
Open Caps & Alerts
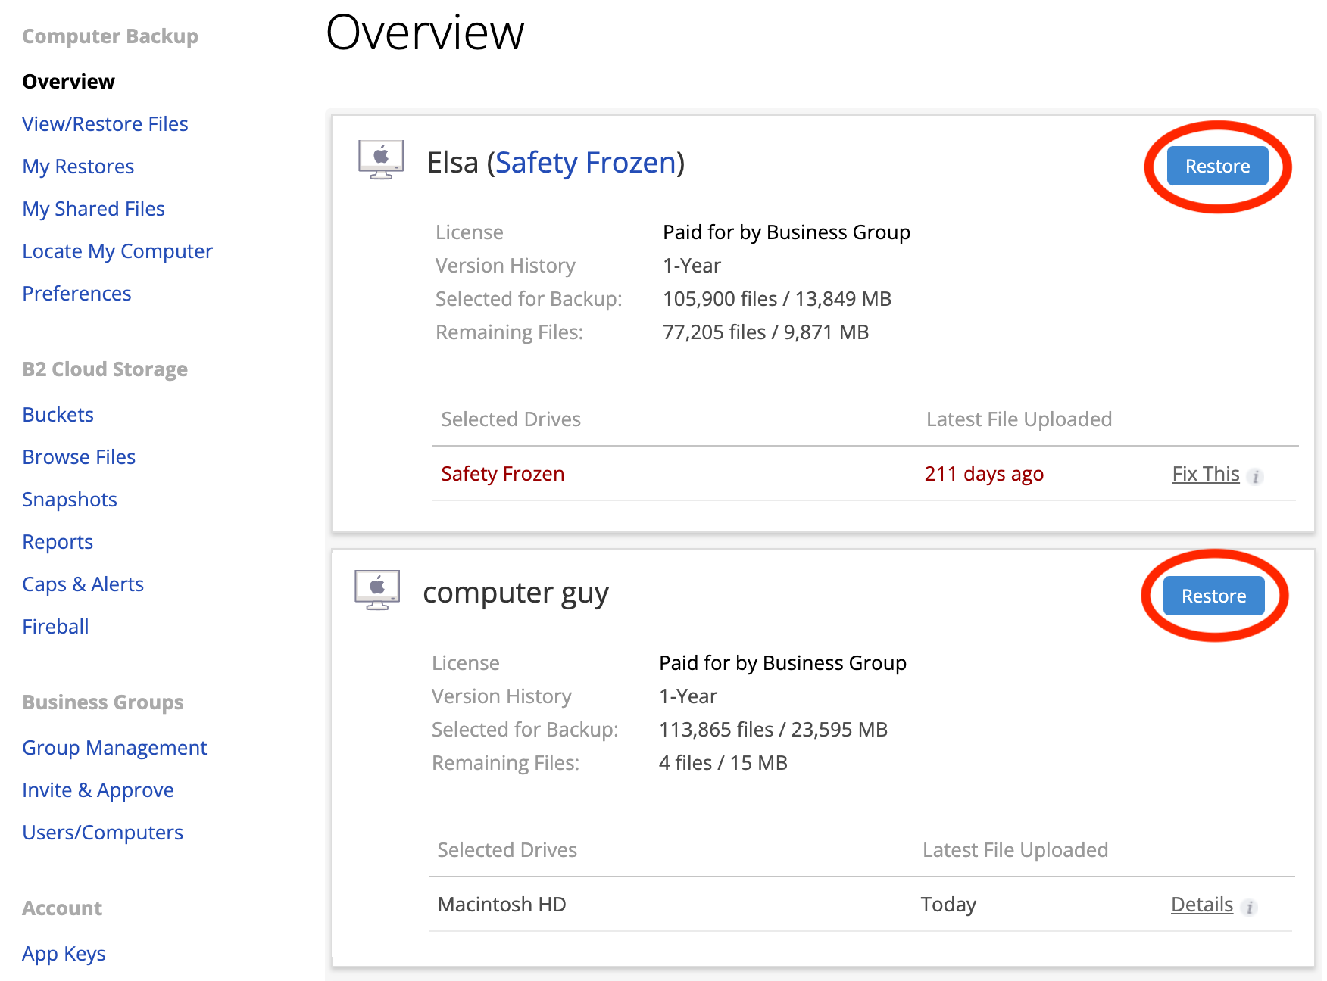point(83,584)
